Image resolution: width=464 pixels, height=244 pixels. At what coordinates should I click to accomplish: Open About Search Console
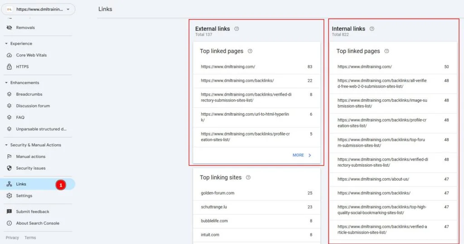coord(38,223)
